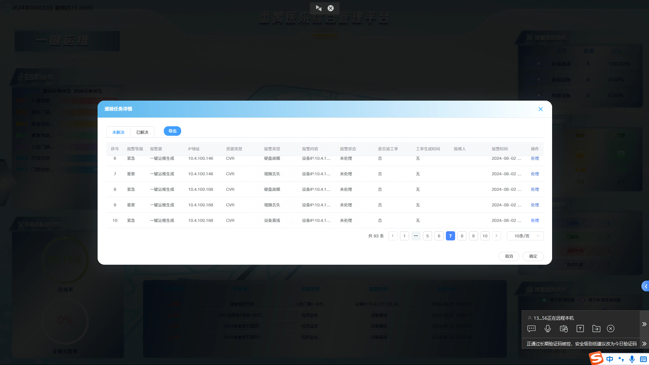Open the Sogou soft keyboard icon
Viewport: 649px width, 365px height.
click(x=643, y=359)
